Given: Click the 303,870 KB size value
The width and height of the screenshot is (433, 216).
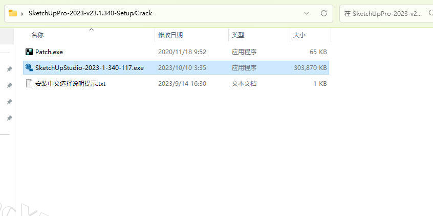Looking at the screenshot, I should [310, 67].
